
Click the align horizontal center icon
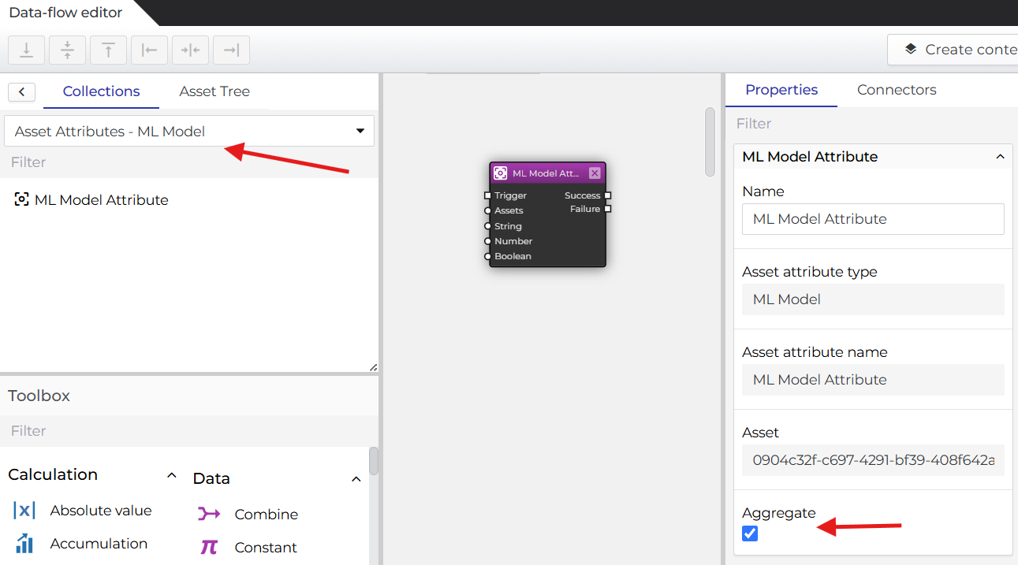190,50
